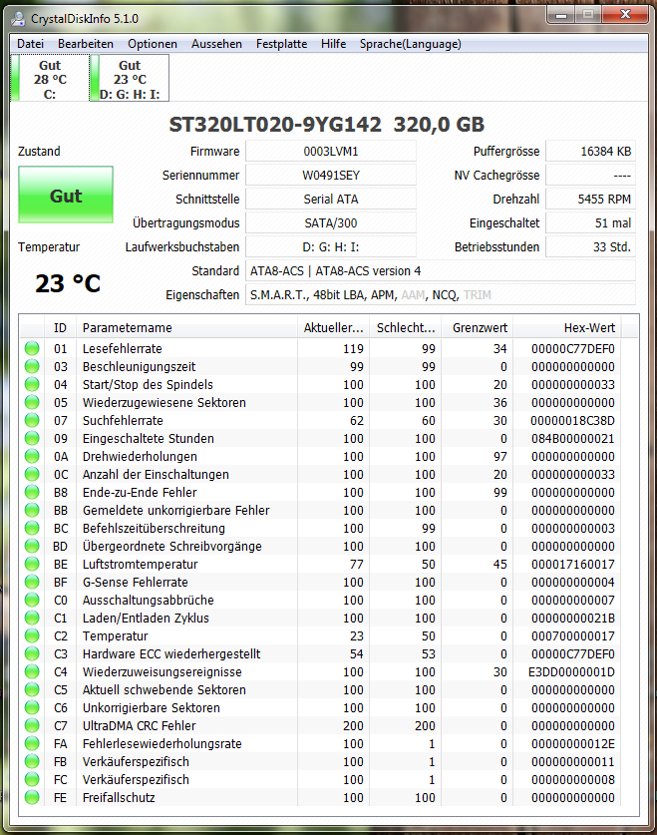
Task: Click the Aktueller column header
Action: [334, 328]
